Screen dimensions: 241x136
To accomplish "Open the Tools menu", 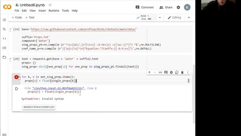I will pyautogui.click(x=65, y=11).
